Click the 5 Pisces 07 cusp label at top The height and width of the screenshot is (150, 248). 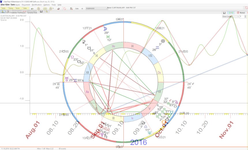[119, 19]
